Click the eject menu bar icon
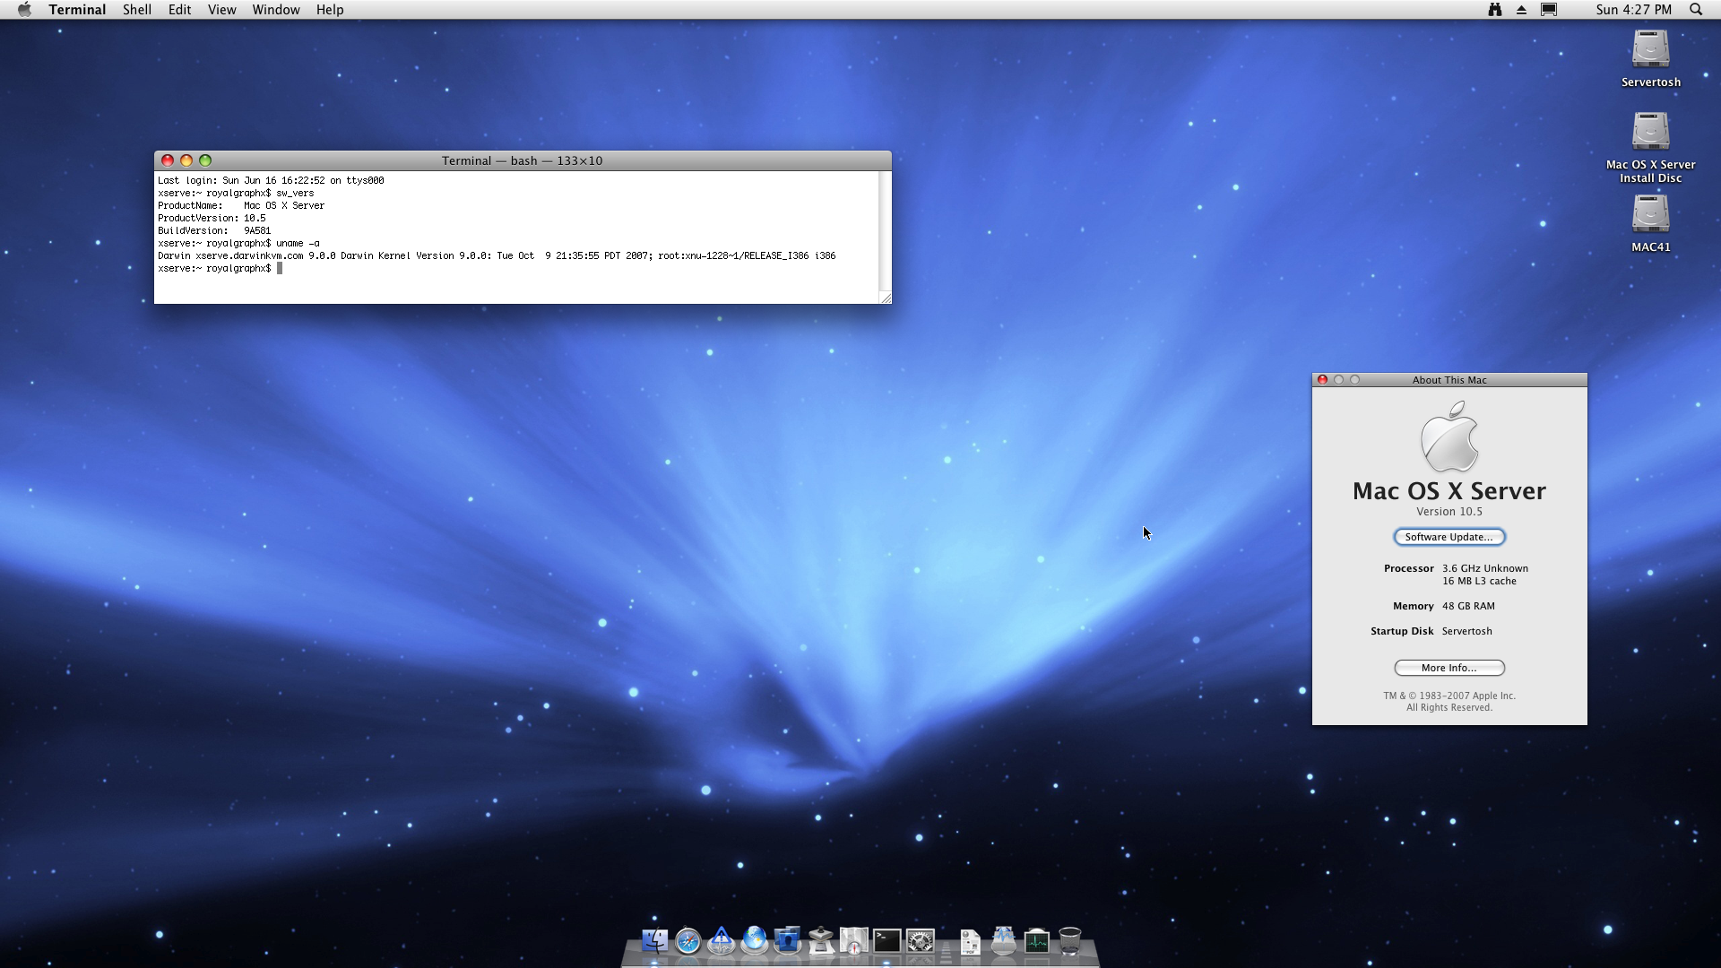 click(1521, 10)
